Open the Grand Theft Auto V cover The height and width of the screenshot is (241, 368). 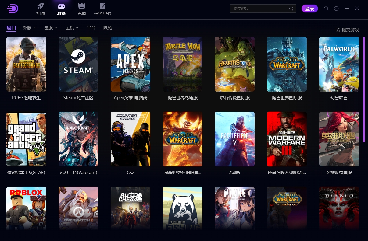26,139
